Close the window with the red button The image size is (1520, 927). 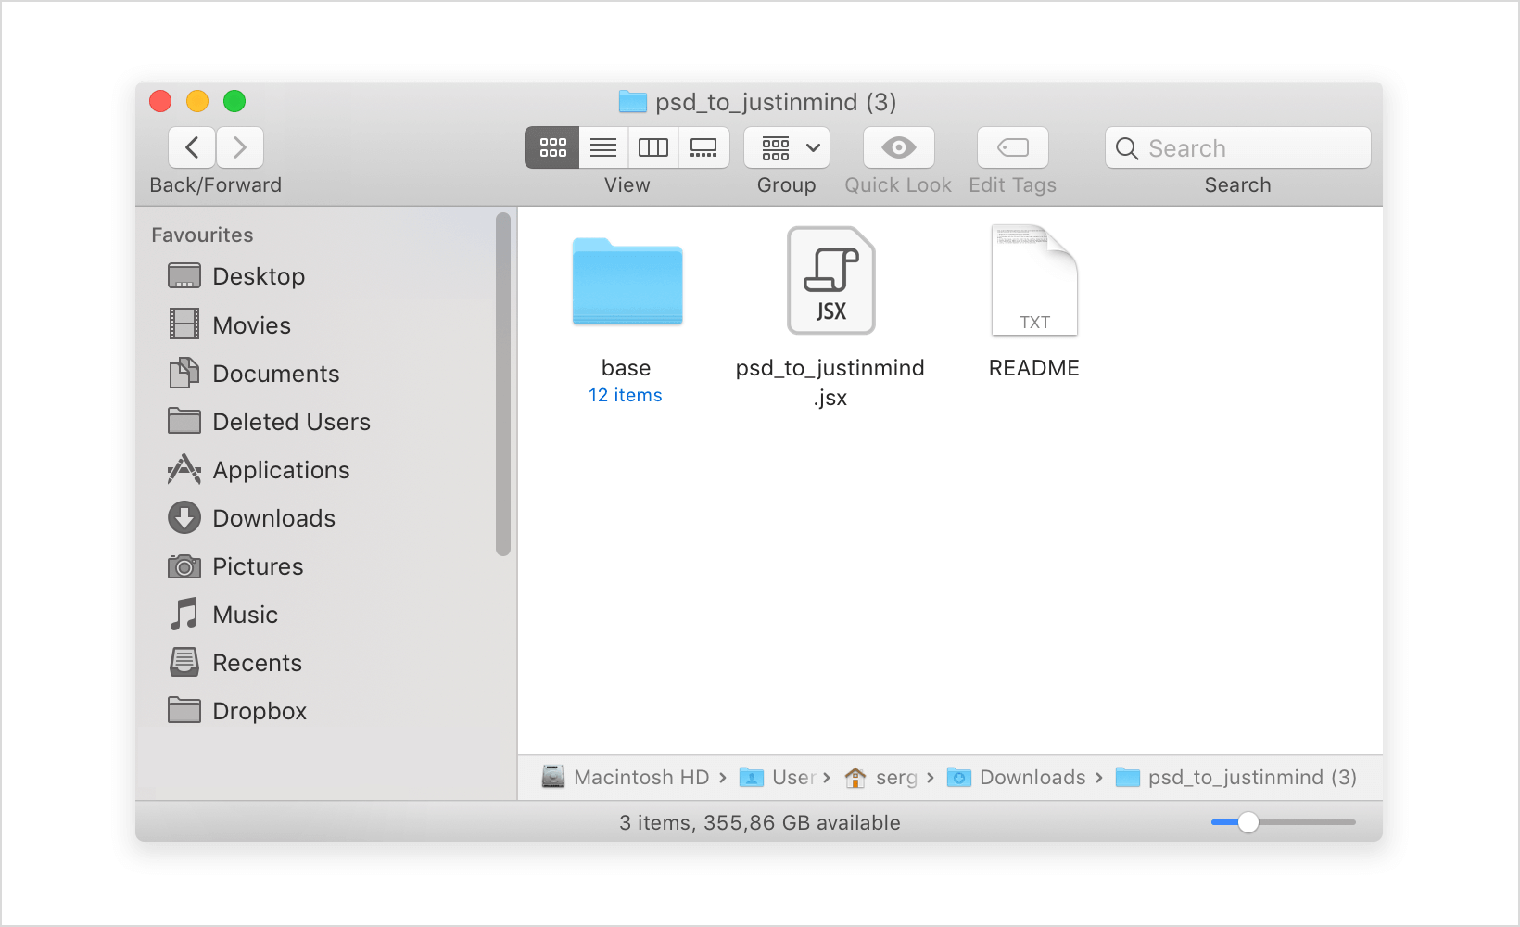(160, 101)
